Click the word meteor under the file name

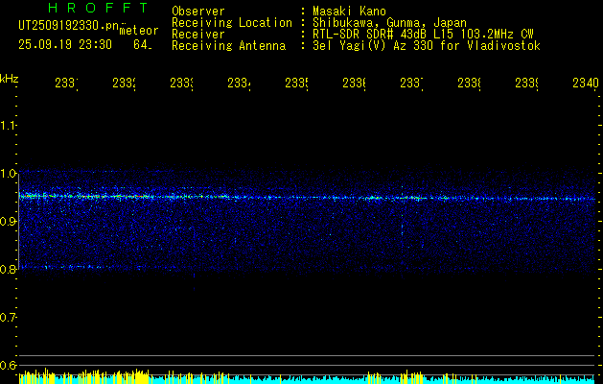[139, 31]
